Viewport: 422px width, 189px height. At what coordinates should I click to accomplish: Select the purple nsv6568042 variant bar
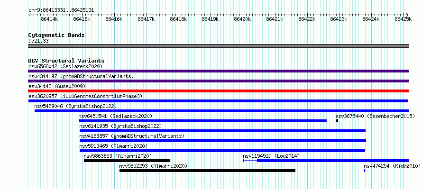[x=218, y=71]
